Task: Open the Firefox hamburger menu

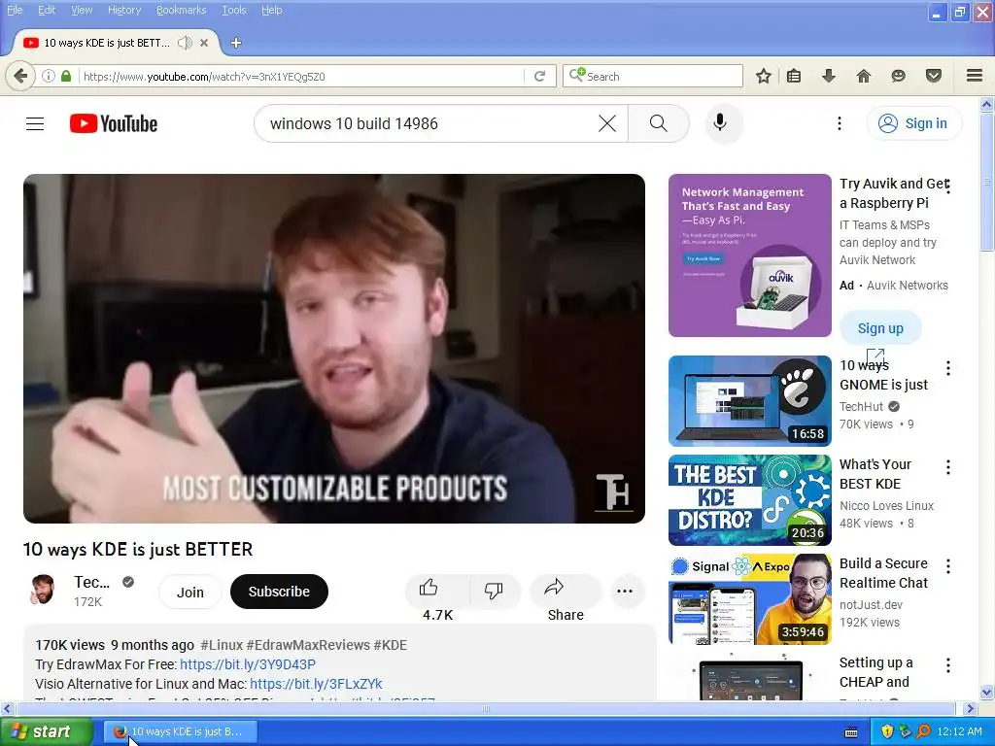Action: tap(975, 76)
